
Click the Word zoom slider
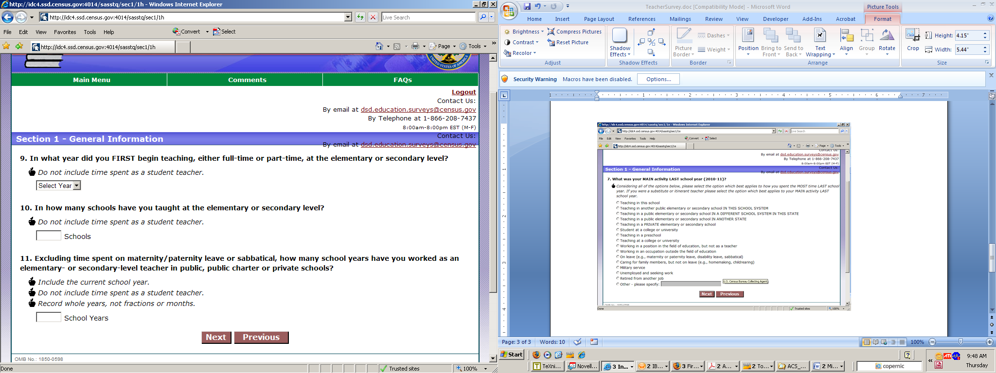[x=960, y=342]
